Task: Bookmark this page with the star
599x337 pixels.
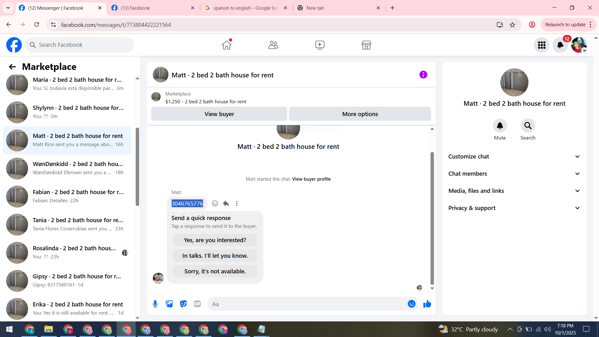Action: tap(512, 25)
